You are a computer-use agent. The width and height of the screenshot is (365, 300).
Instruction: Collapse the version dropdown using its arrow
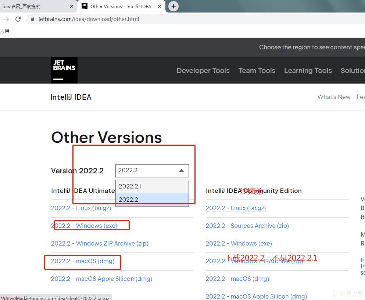pos(182,171)
